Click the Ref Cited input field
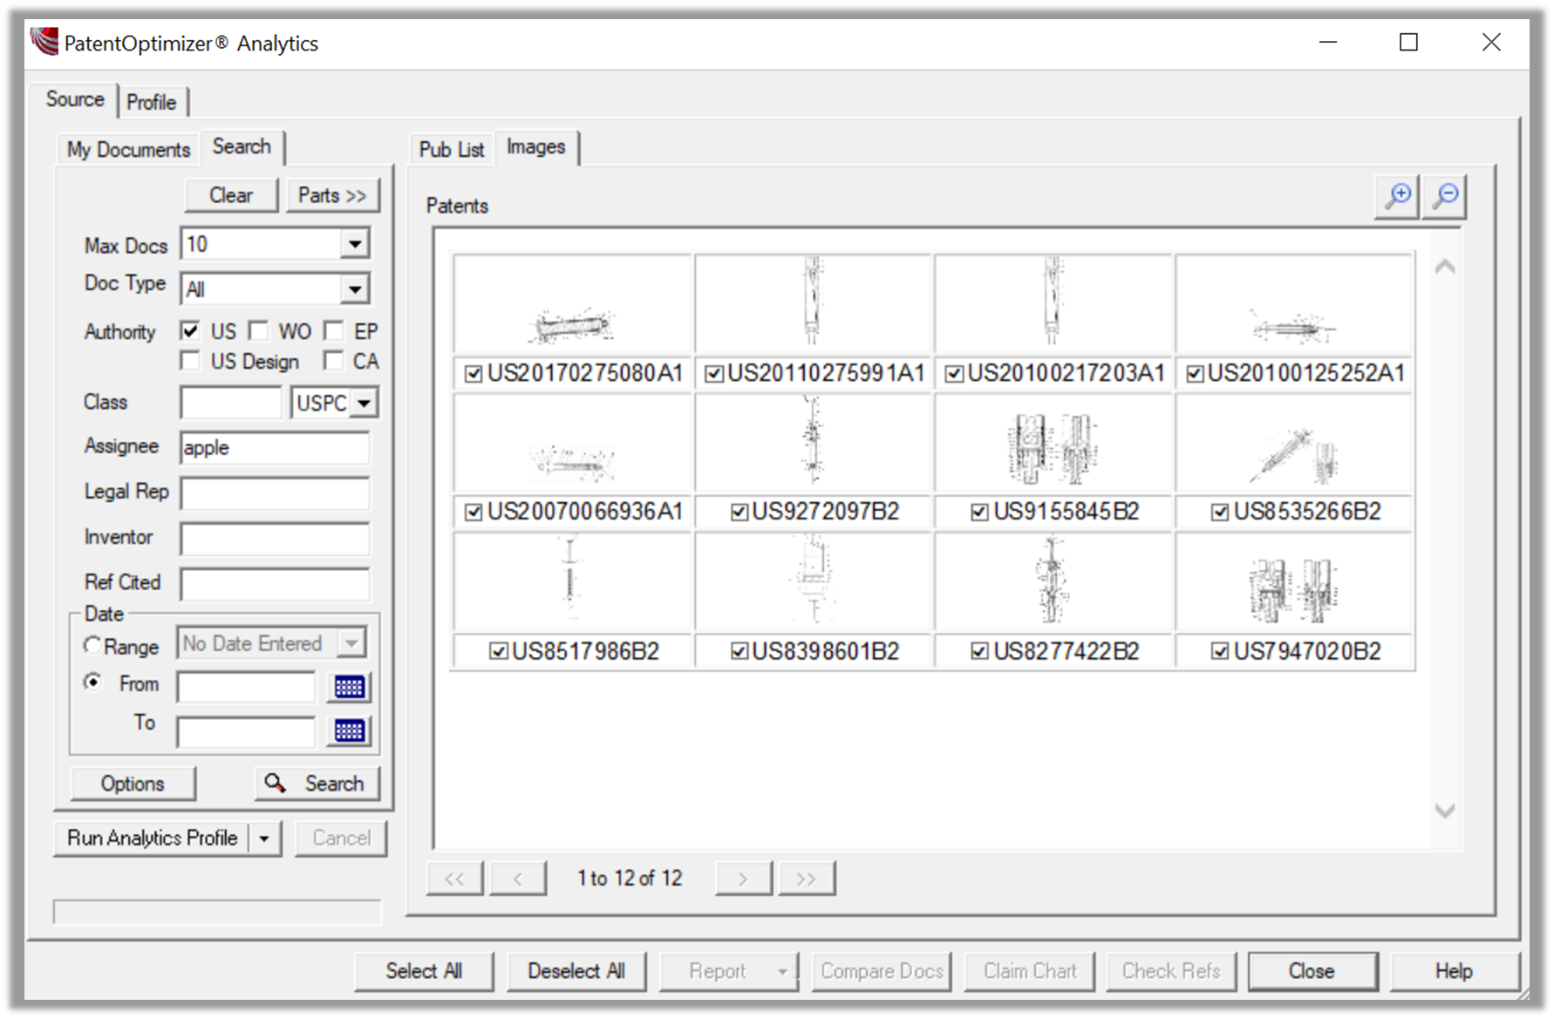1554x1019 pixels. (x=275, y=584)
